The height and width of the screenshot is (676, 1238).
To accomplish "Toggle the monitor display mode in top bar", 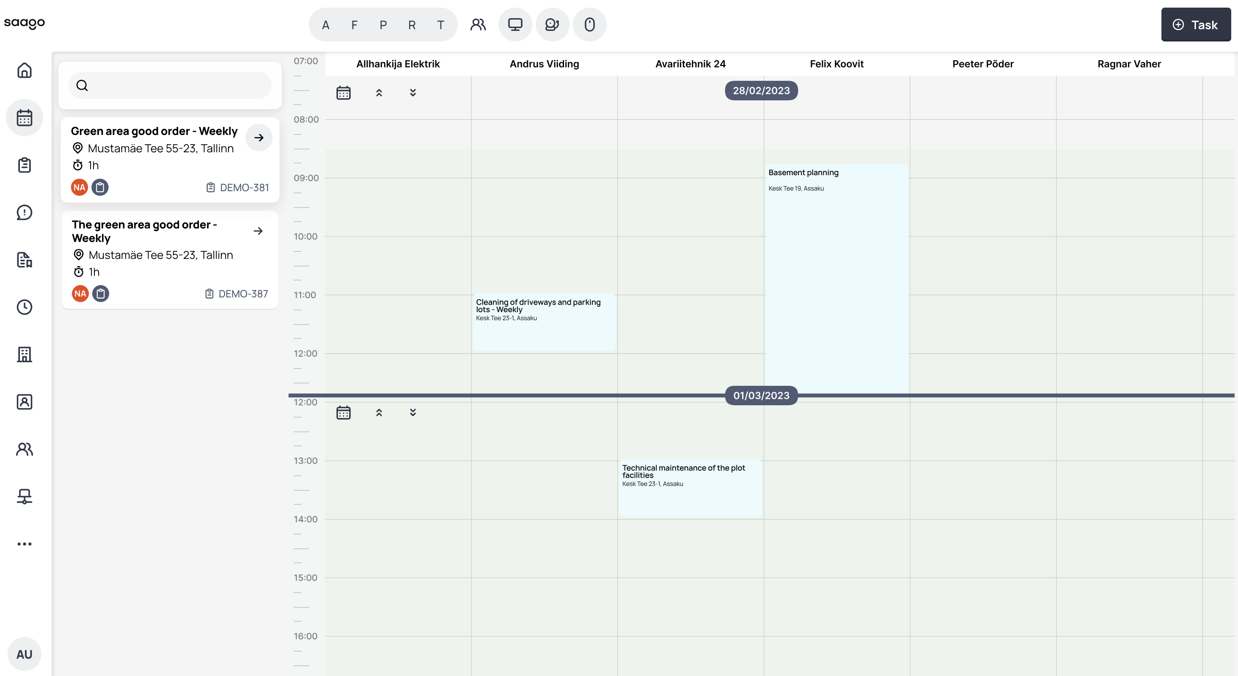I will tap(515, 24).
